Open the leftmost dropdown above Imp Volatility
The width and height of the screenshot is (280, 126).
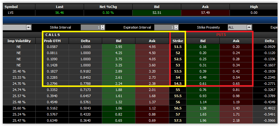(x=29, y=27)
